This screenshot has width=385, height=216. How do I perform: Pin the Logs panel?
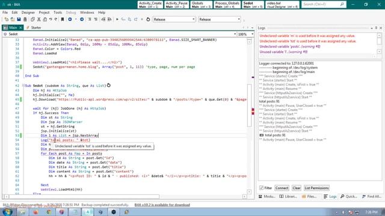pyautogui.click(x=376, y=28)
